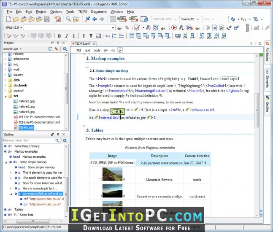Open Outline panel settings gear icon
This screenshot has width=273, height=232.
point(65,140)
